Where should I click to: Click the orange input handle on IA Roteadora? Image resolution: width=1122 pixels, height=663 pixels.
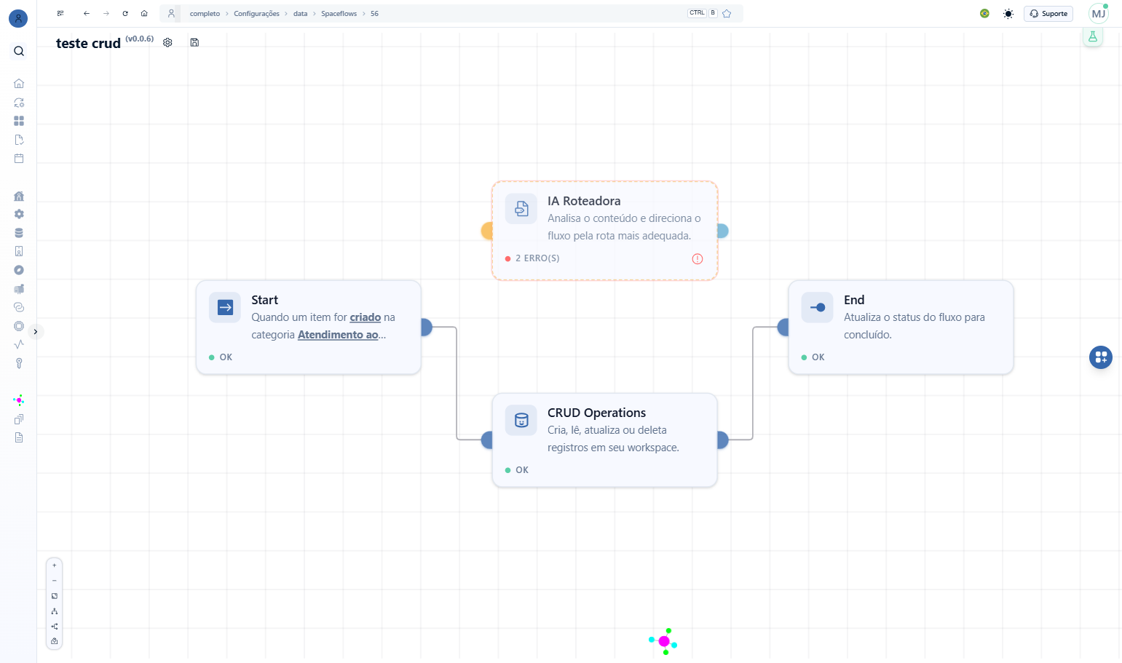point(487,231)
